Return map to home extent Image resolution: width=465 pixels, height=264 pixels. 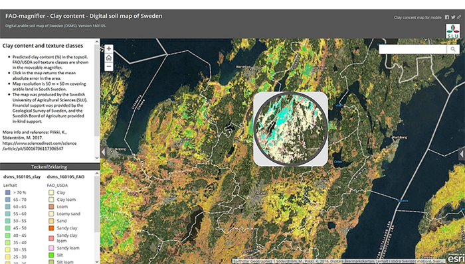(x=109, y=58)
